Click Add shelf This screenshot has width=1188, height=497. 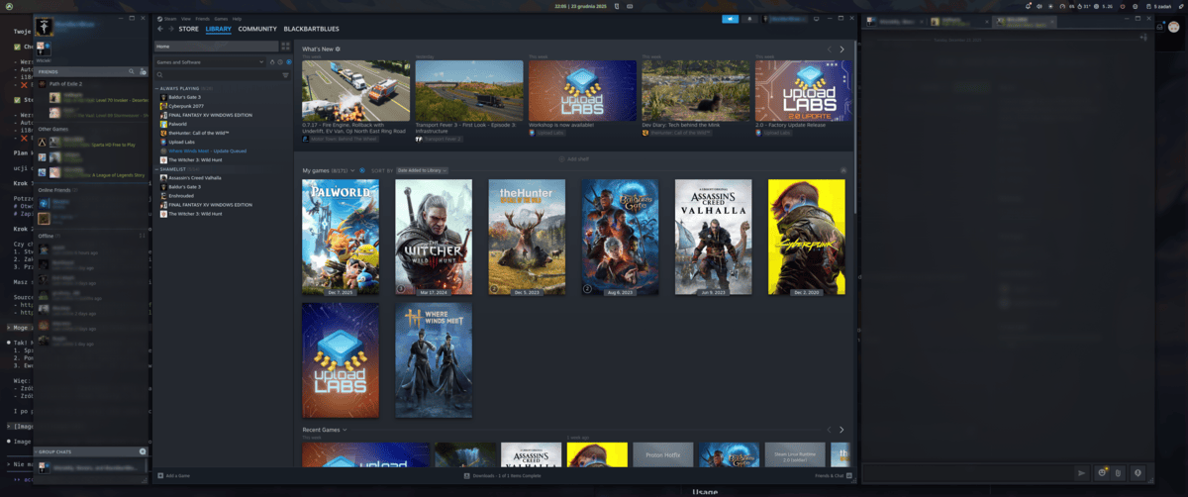coord(575,158)
